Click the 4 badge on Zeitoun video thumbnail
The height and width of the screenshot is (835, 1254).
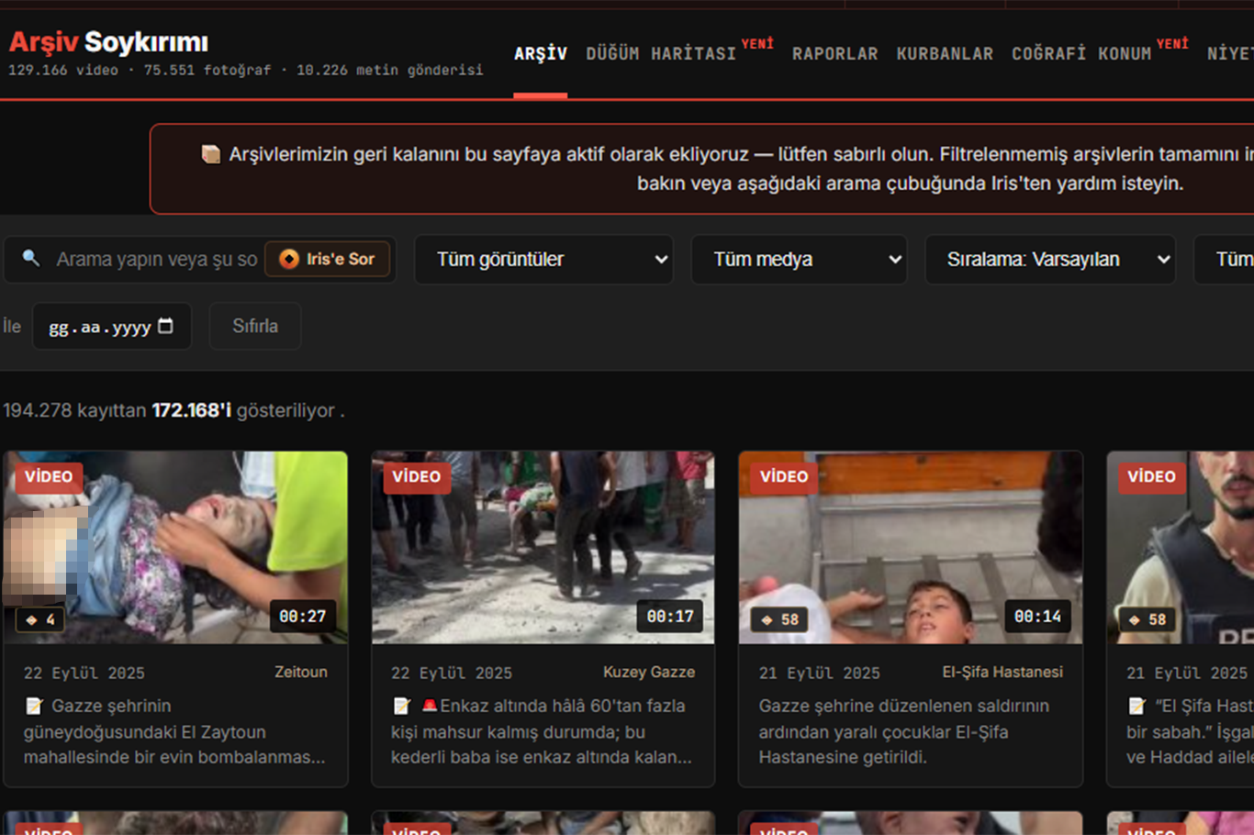tap(40, 619)
